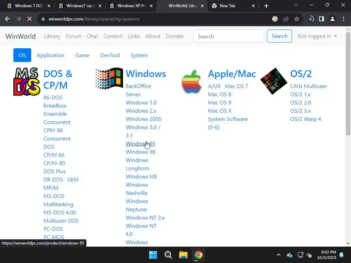Click the blue Search button
351x263 pixels.
point(279,36)
